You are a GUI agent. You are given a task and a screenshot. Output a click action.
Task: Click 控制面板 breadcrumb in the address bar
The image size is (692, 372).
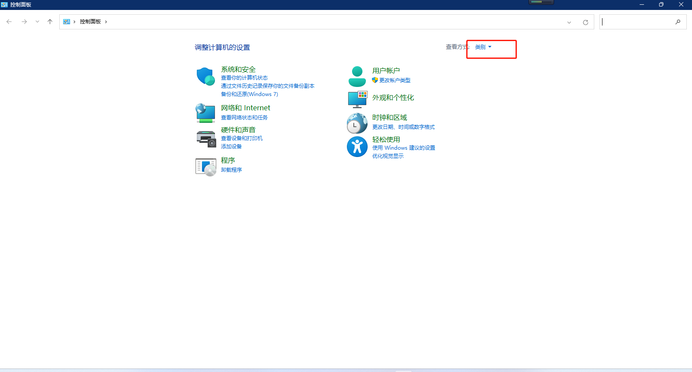coord(90,22)
